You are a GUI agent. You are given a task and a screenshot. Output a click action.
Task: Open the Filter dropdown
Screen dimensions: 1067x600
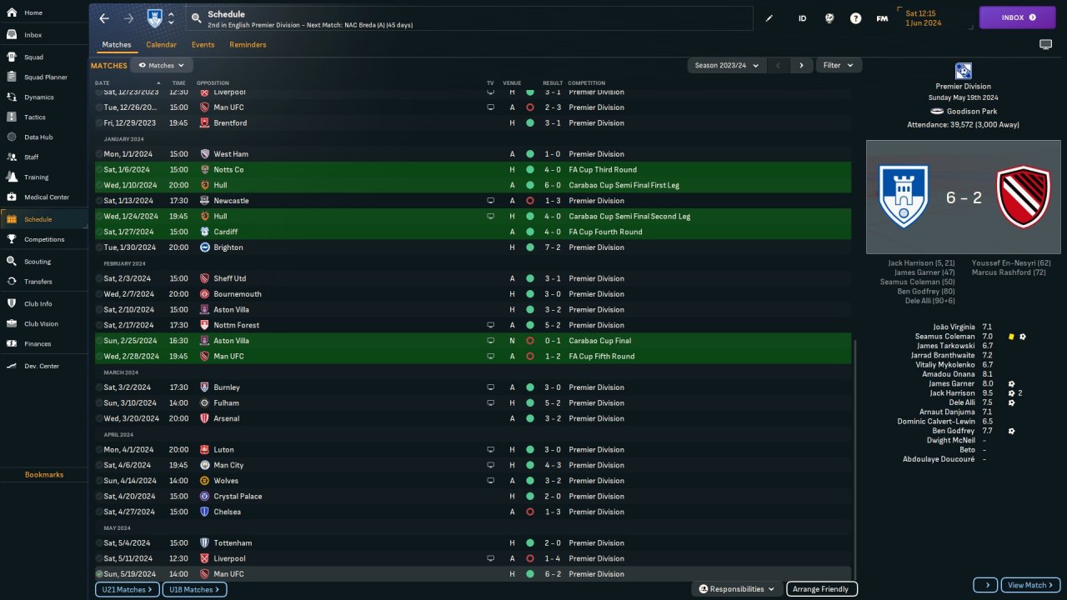(x=838, y=65)
